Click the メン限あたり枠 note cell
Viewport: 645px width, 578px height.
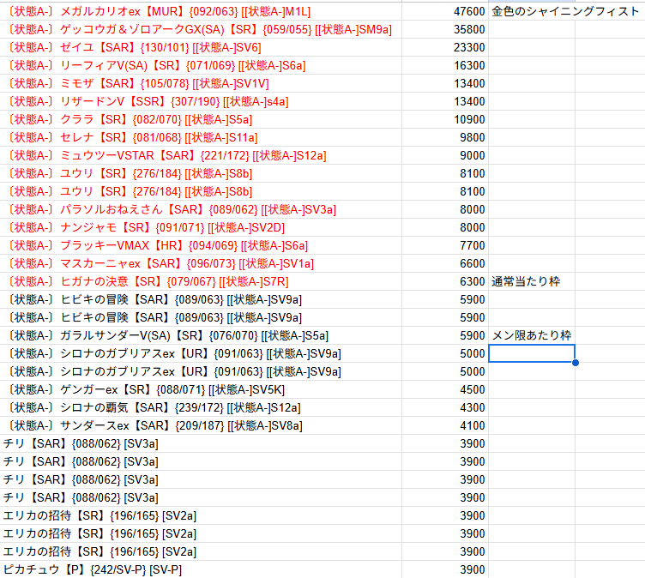531,335
